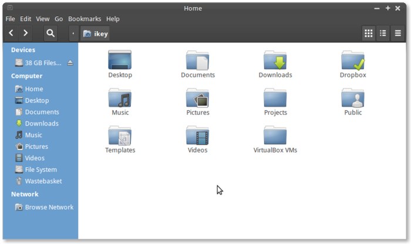Open the Bookmarks menu

(x=85, y=19)
